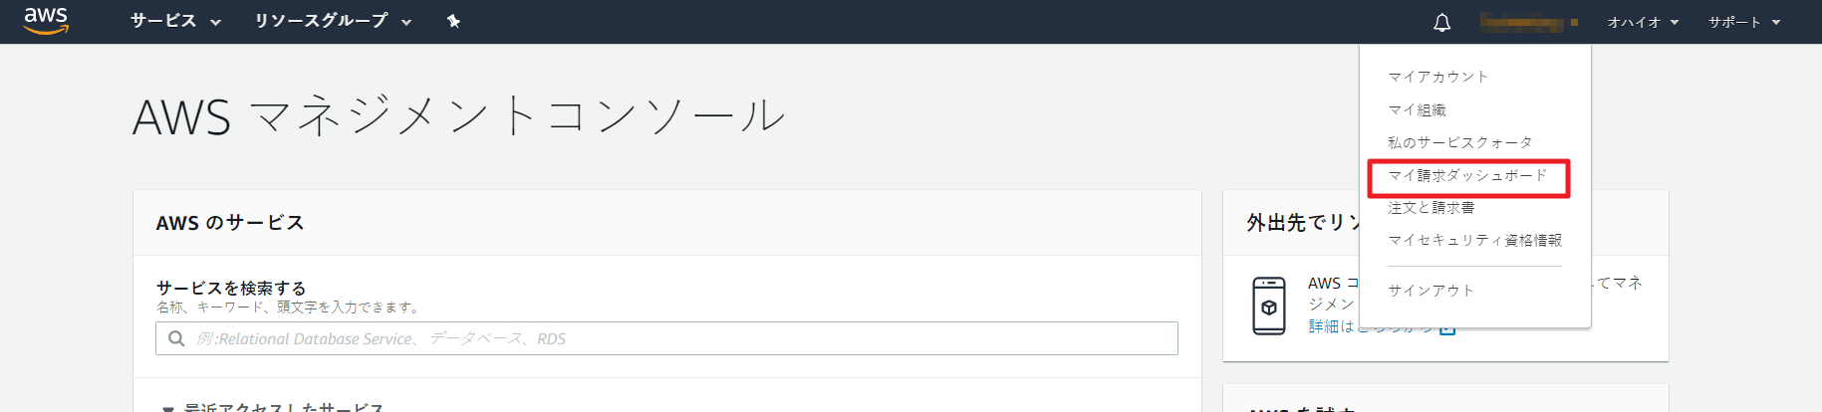Click the pushpin shortcut icon
The image size is (1822, 412).
click(453, 21)
